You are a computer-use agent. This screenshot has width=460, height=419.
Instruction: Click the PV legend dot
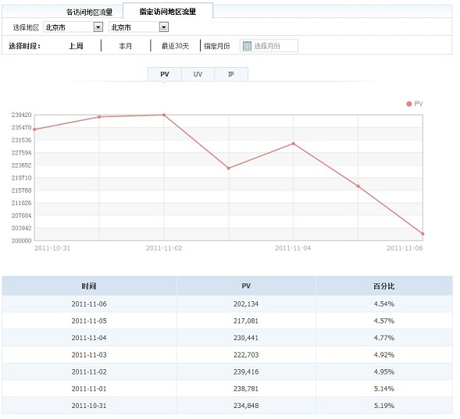(408, 104)
